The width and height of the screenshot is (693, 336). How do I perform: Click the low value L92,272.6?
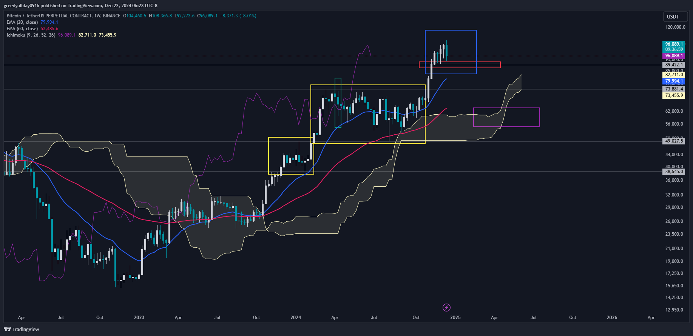[x=185, y=16]
